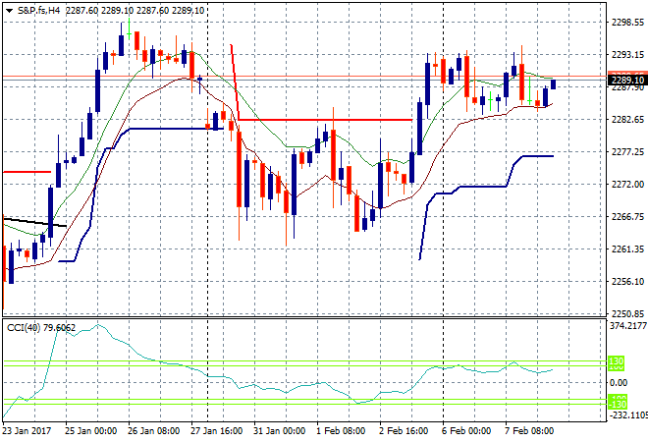
Task: Click the last blue candle at the chart's right edge
Action: (554, 84)
